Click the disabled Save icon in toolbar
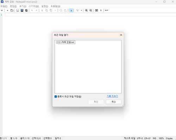This screenshot has height=140, width=176. pos(18,11)
